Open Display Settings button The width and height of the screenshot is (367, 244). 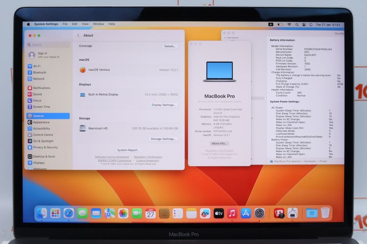pyautogui.click(x=163, y=105)
